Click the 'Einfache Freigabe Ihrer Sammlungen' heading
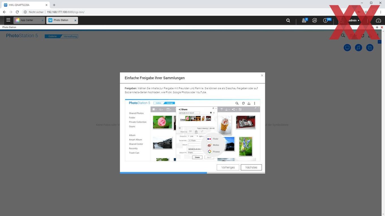 click(x=155, y=78)
